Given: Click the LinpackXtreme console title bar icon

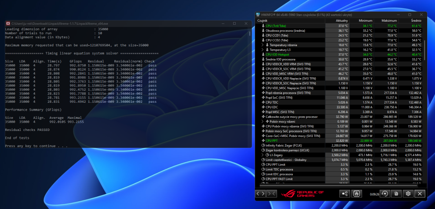Looking at the screenshot, I should pos(8,23).
